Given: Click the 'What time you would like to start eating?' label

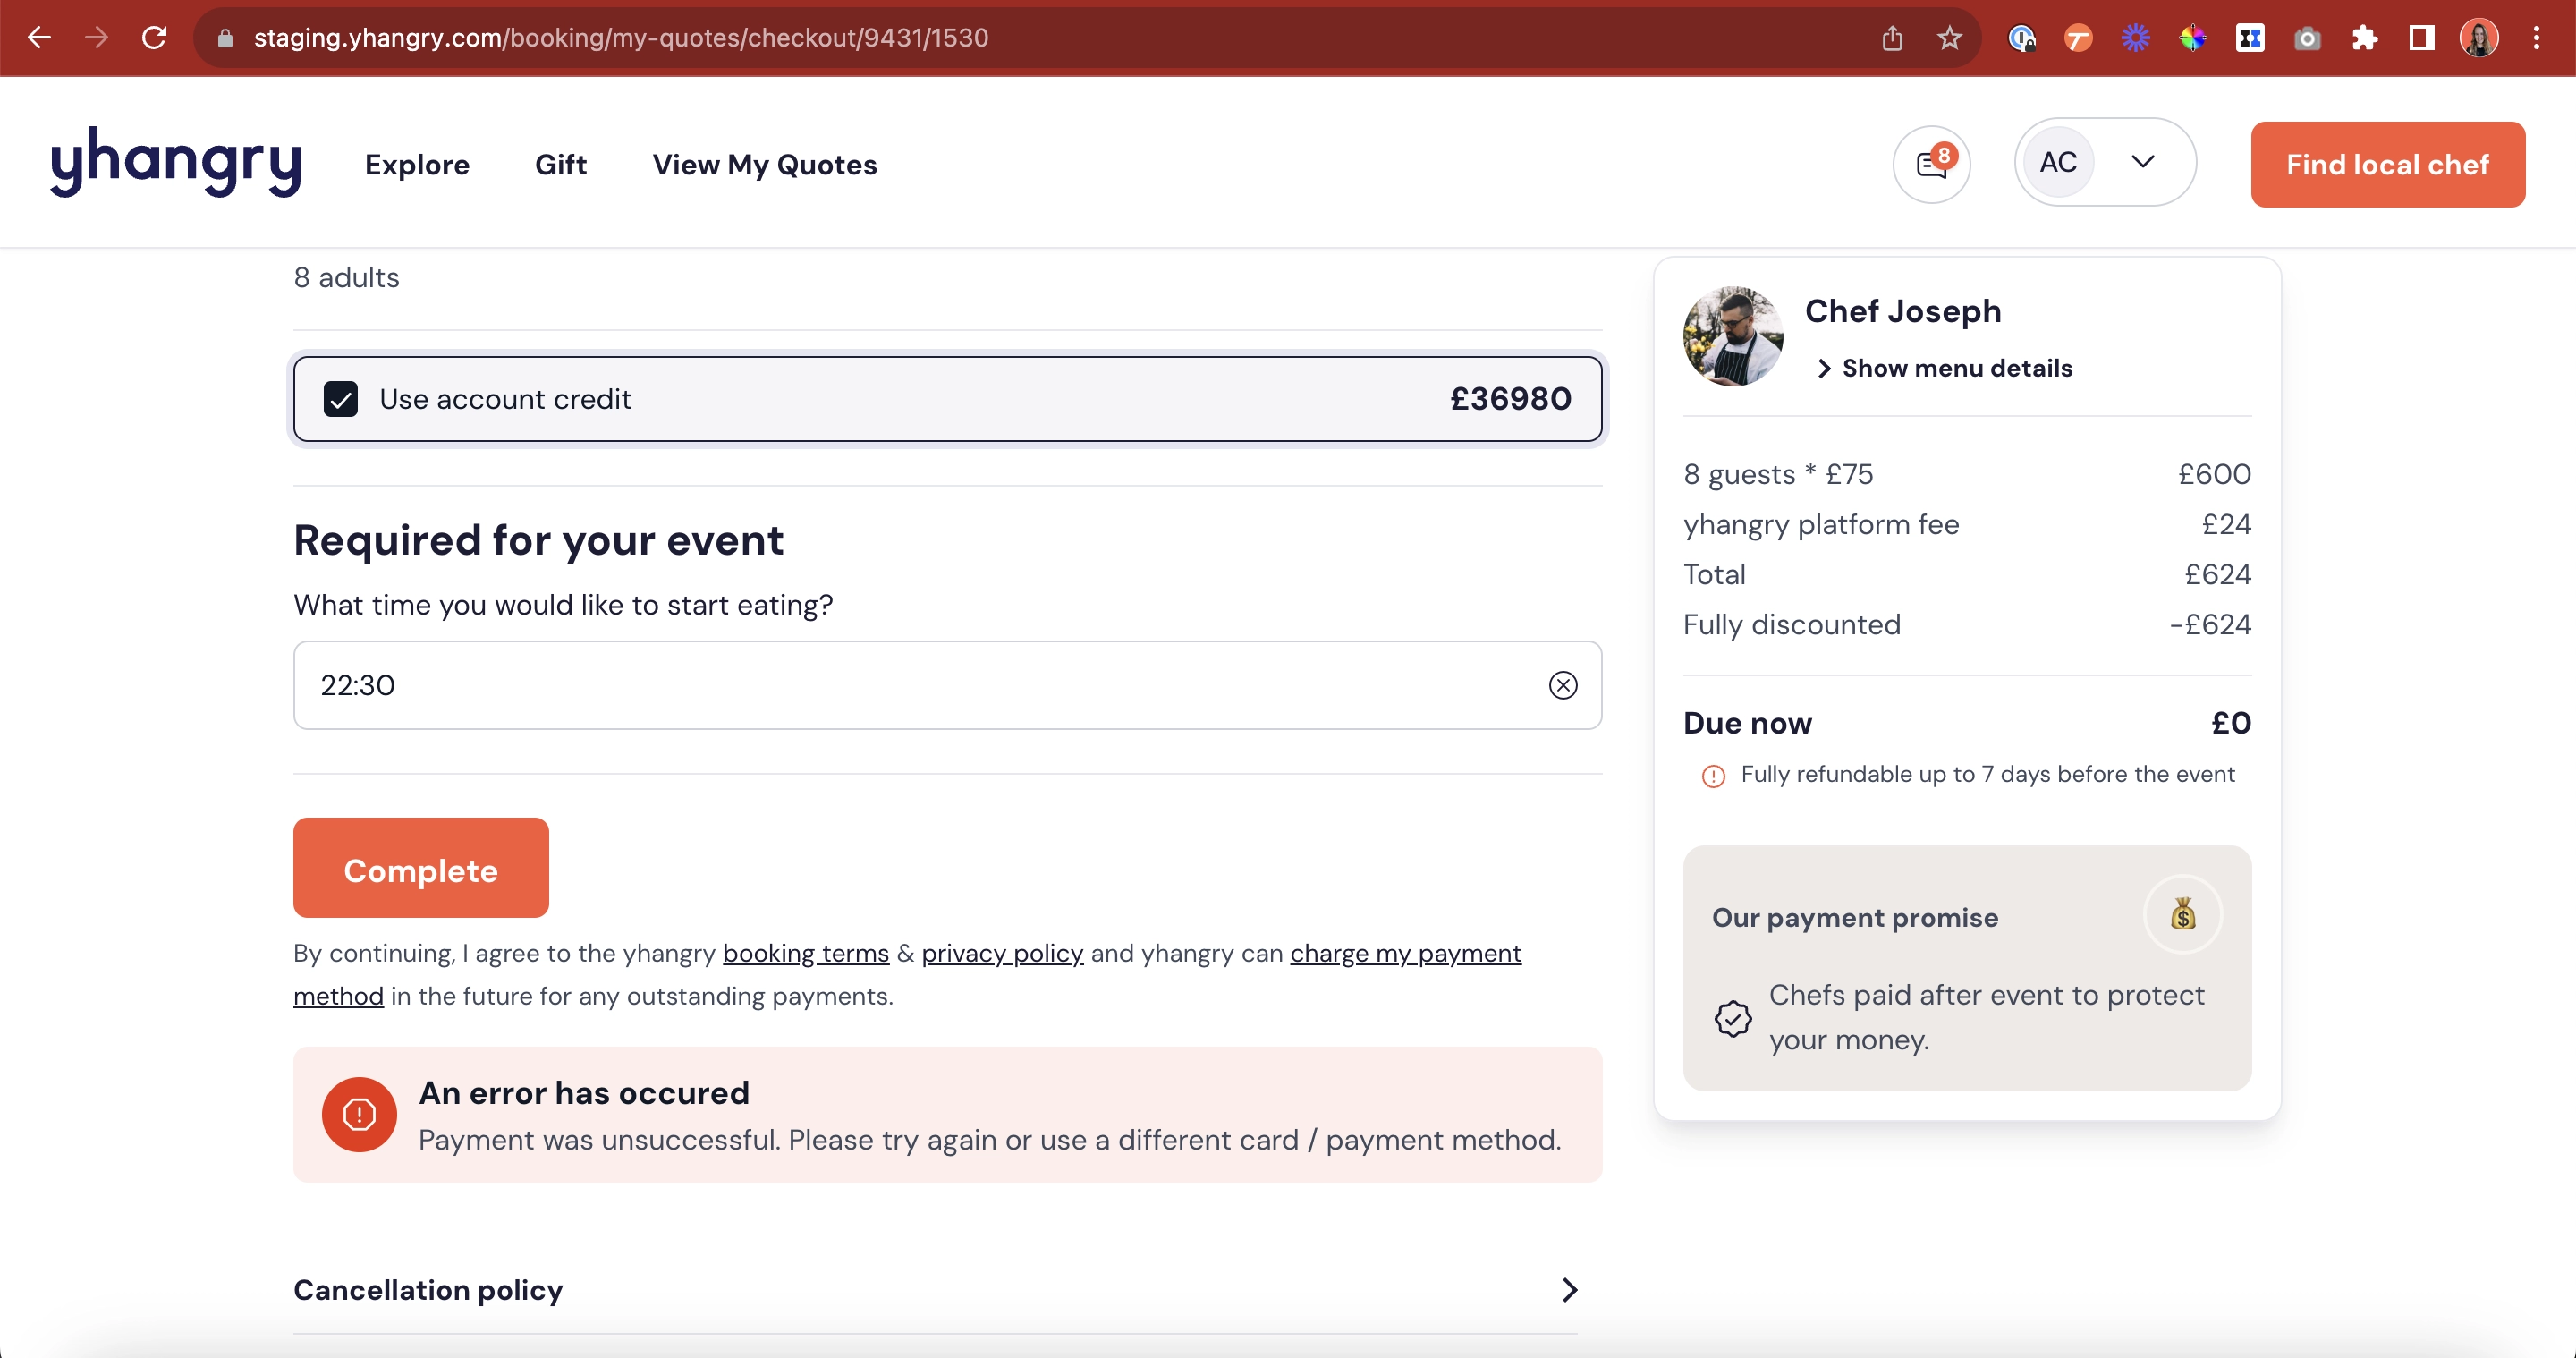Looking at the screenshot, I should [563, 605].
